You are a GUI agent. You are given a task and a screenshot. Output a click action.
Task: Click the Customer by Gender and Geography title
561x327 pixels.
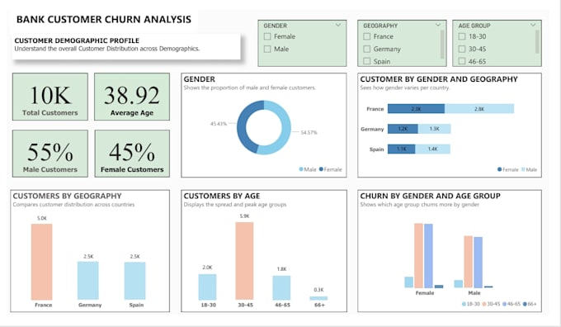click(x=439, y=79)
